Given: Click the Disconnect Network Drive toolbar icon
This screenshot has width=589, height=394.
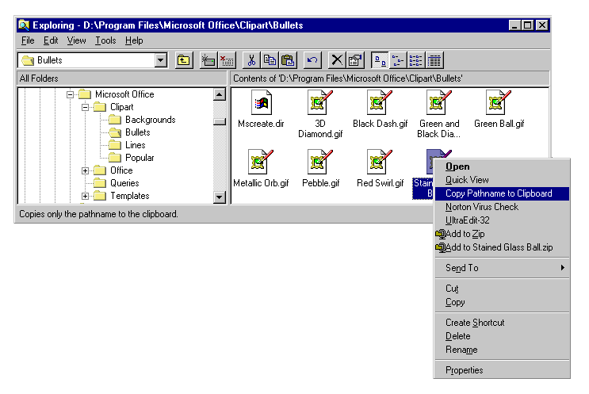Looking at the screenshot, I should click(227, 60).
